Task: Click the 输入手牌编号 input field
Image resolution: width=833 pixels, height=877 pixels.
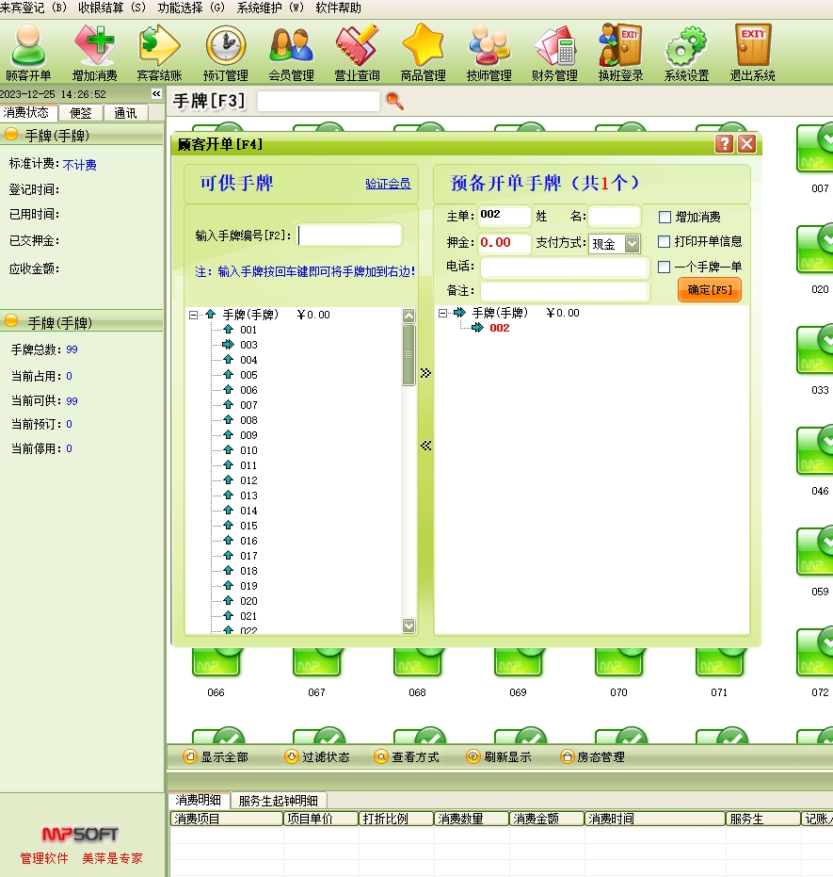Action: pos(349,235)
